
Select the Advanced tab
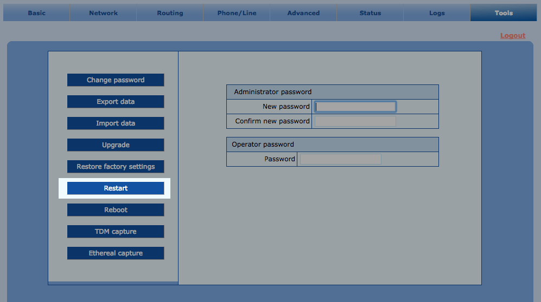click(303, 13)
